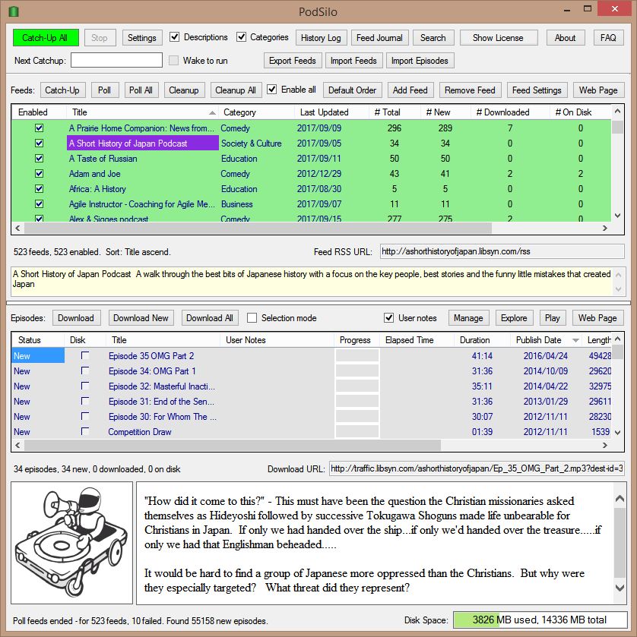Viewport: 637px width, 637px height.
Task: Select Episode 32: Masterful Inaction row
Action: 311,386
